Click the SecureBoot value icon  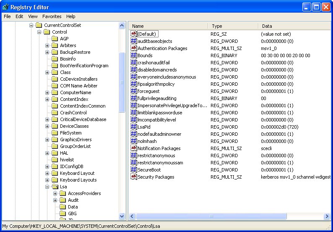point(134,170)
